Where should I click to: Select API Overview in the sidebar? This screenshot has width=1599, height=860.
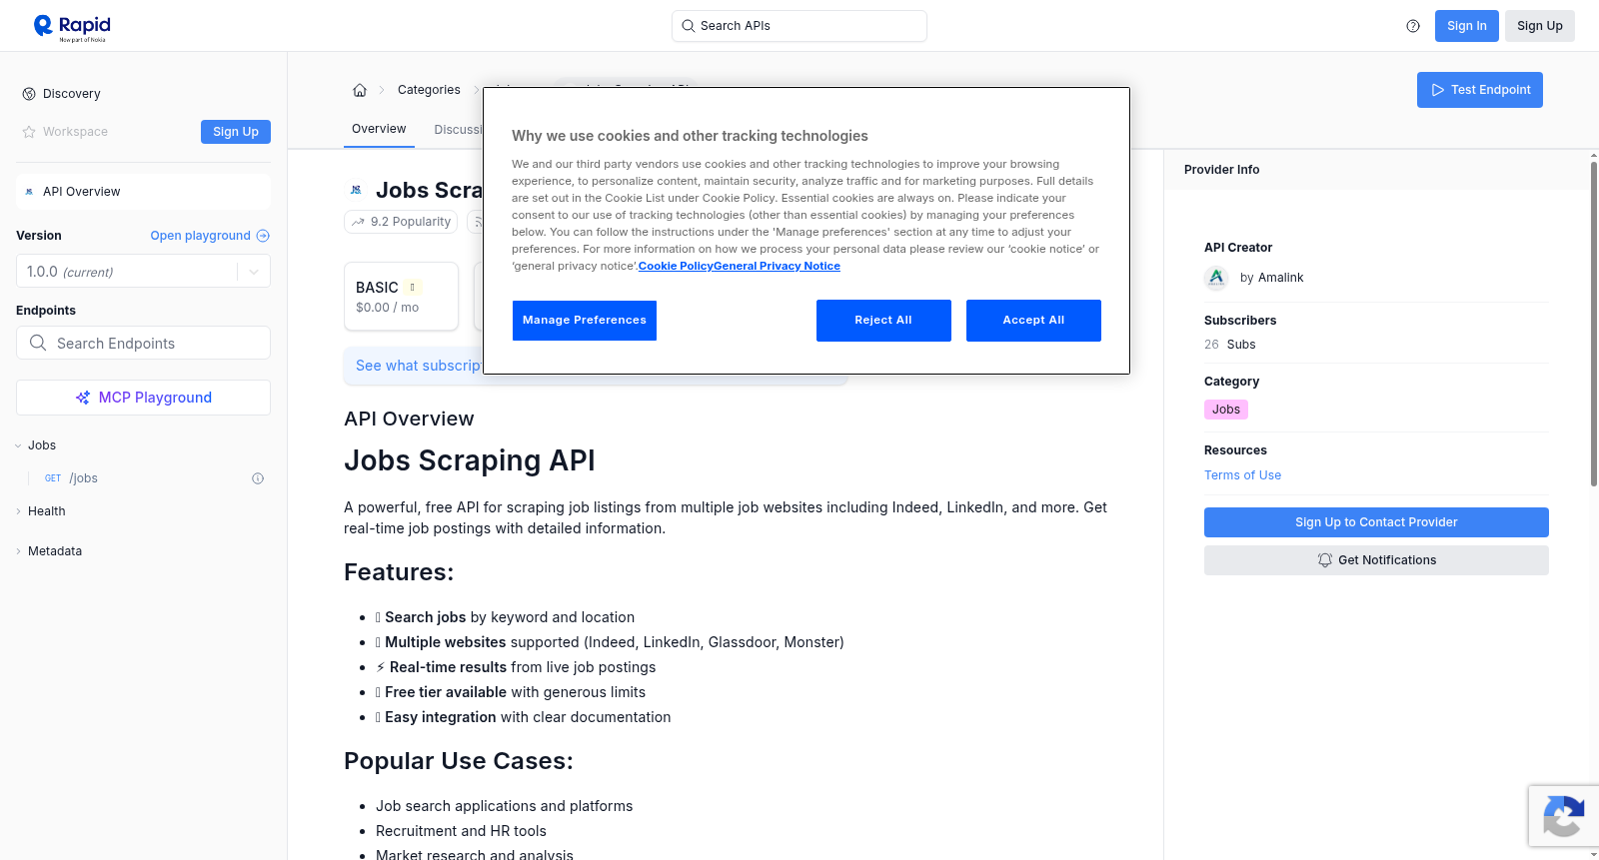pyautogui.click(x=143, y=192)
